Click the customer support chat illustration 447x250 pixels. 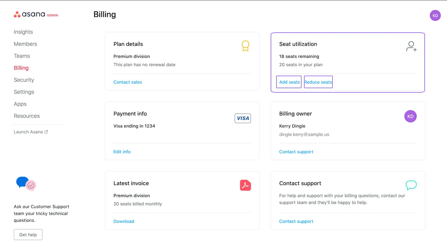pos(26,184)
